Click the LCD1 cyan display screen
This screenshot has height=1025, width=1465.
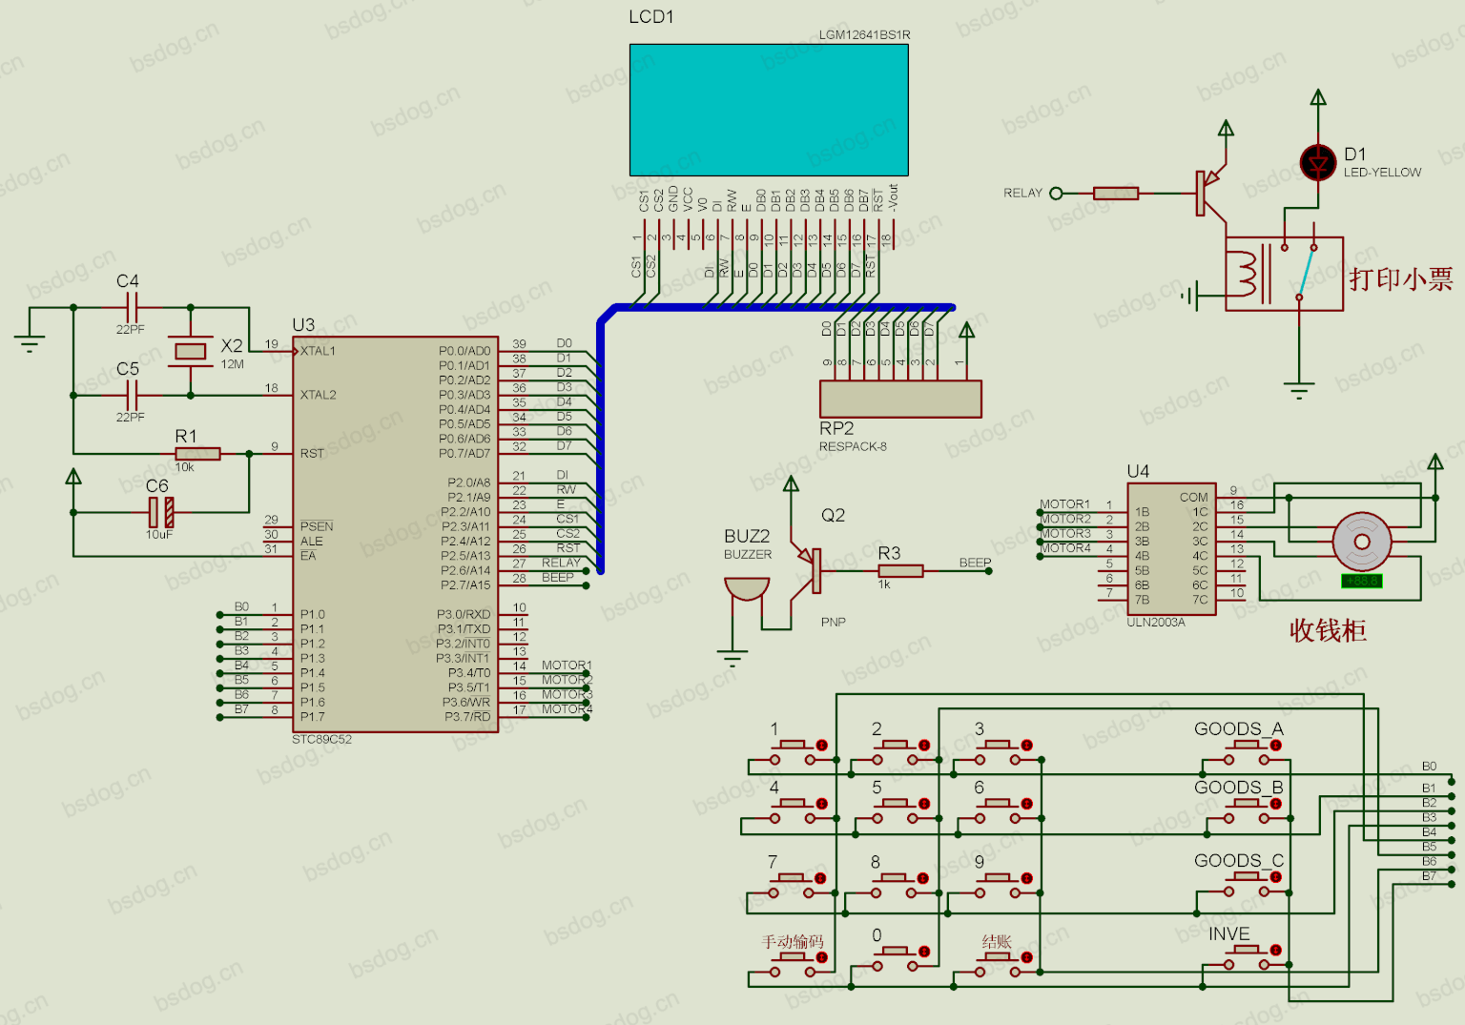click(769, 110)
